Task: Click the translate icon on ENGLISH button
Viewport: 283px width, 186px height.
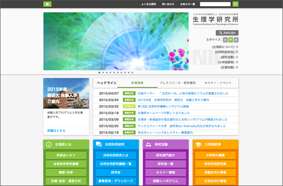Action: pyautogui.click(x=220, y=33)
